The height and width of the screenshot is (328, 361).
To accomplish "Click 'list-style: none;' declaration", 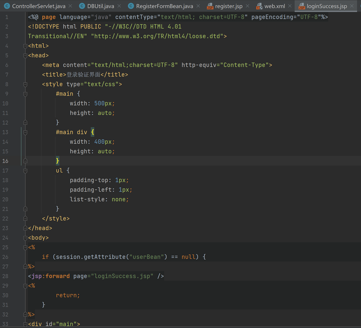I will (99, 199).
